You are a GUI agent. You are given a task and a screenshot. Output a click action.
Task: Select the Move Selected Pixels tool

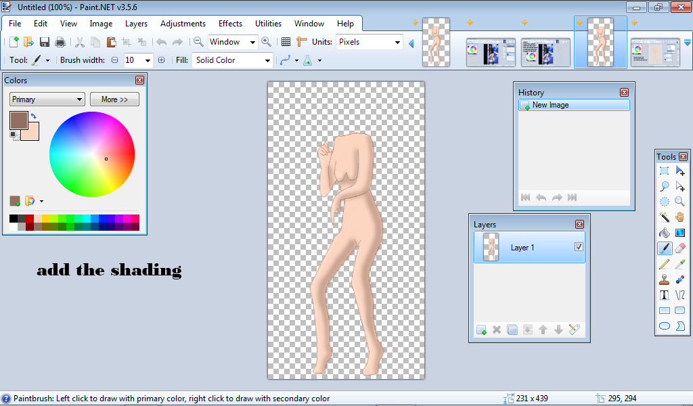click(x=680, y=171)
